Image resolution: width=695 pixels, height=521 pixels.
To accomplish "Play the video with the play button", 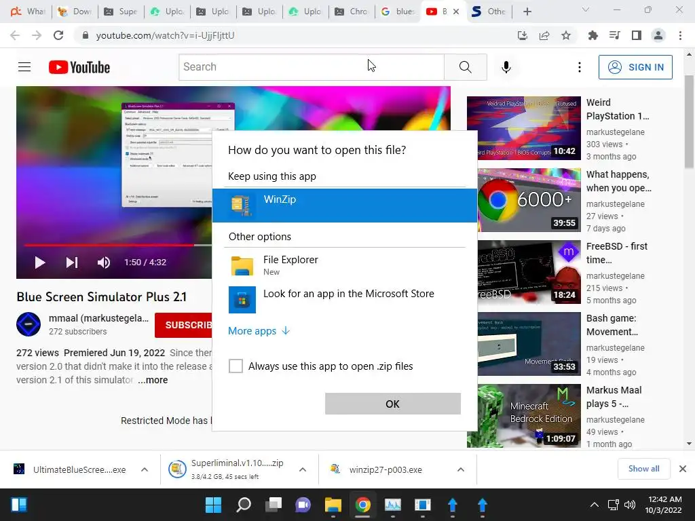I will 40,263.
